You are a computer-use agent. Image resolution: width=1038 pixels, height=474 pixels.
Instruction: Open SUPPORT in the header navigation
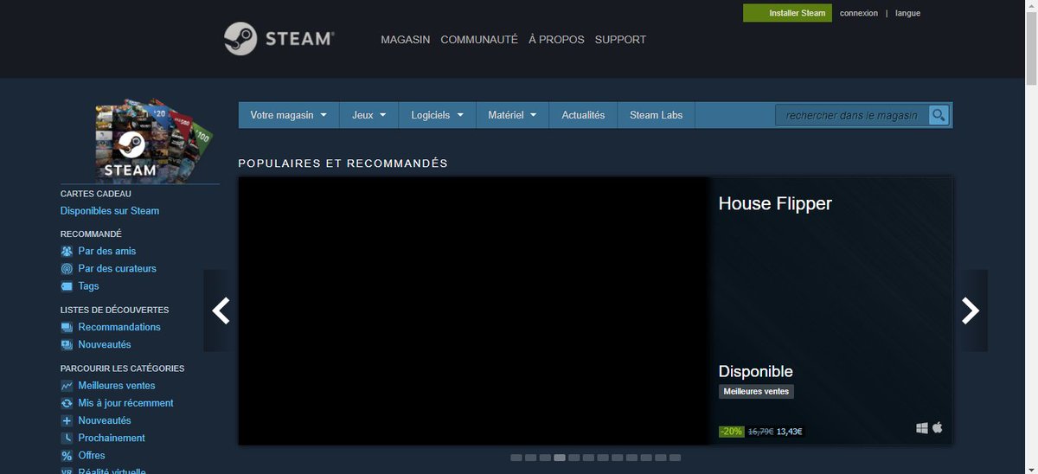(620, 40)
